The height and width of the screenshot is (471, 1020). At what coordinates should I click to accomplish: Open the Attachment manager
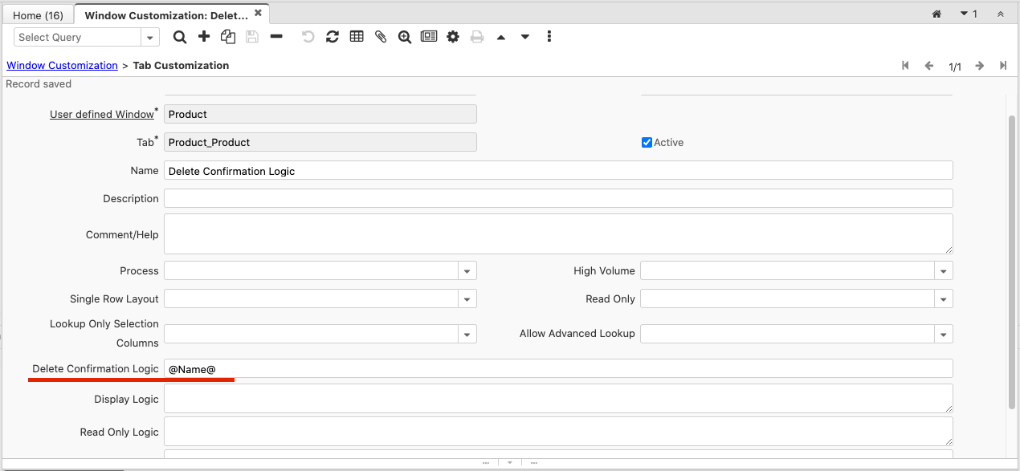point(380,36)
